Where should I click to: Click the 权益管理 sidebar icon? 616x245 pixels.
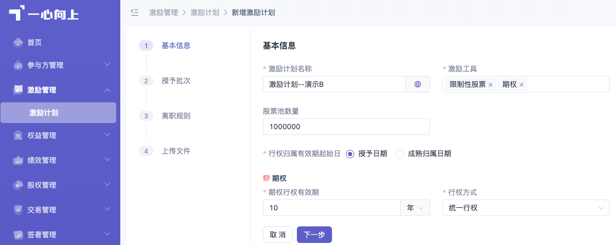[x=18, y=135]
